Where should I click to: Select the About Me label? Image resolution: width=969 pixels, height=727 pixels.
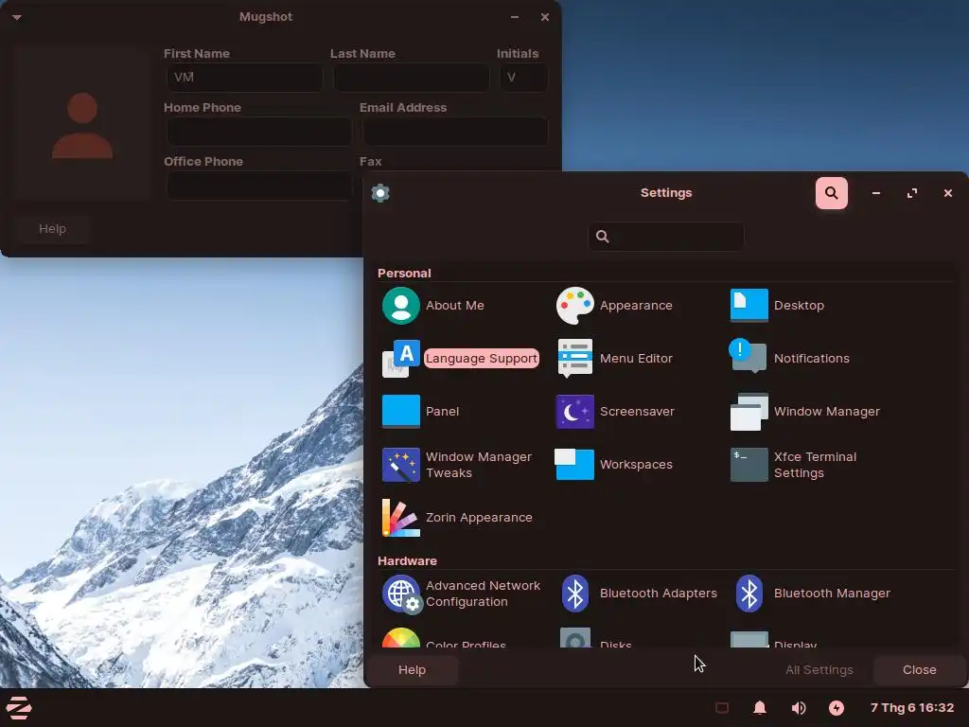(455, 306)
